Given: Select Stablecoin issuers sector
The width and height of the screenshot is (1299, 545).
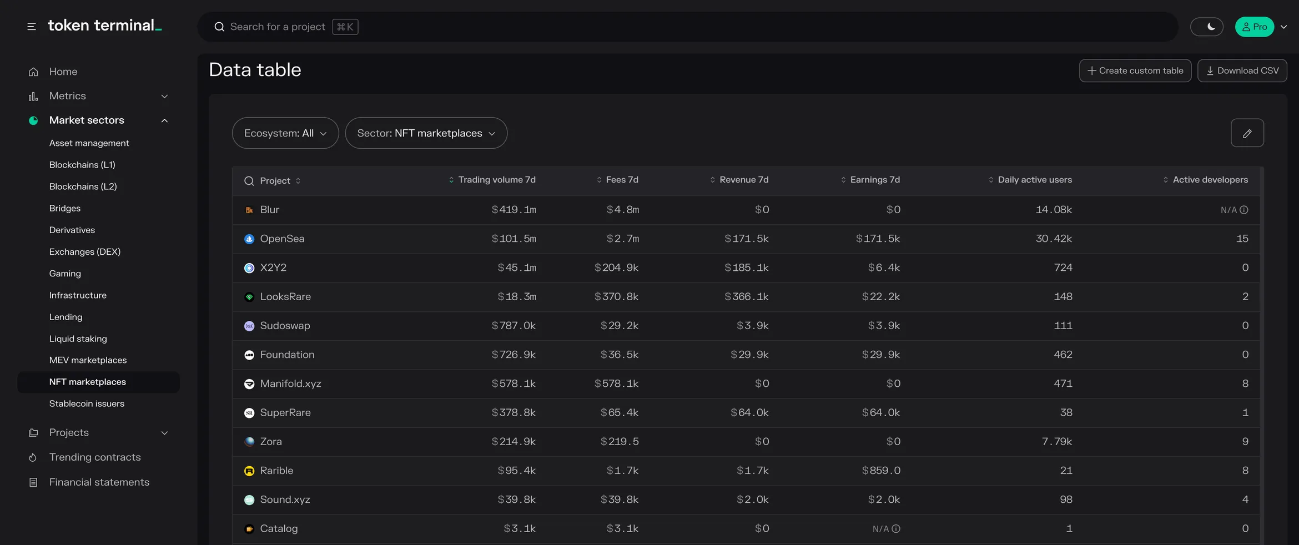Looking at the screenshot, I should click(x=87, y=403).
